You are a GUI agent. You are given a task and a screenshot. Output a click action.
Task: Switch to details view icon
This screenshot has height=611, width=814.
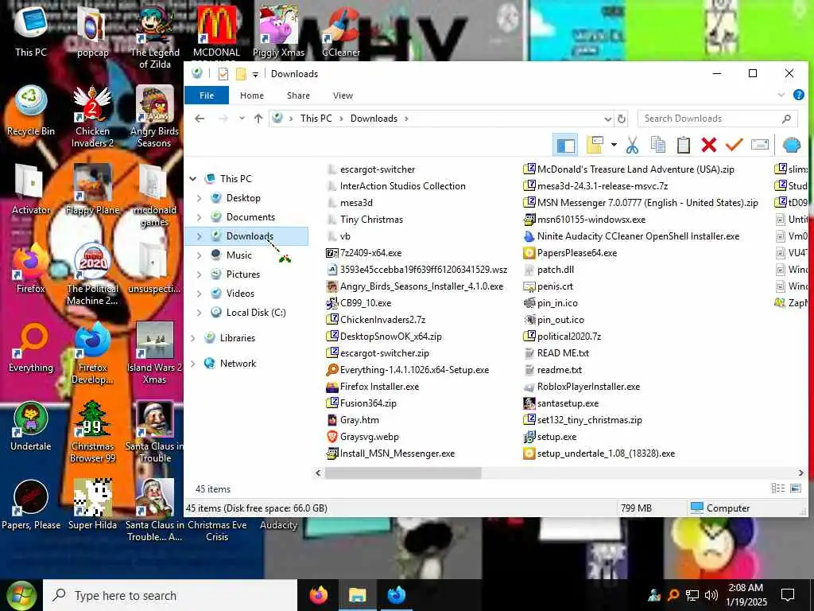point(777,488)
